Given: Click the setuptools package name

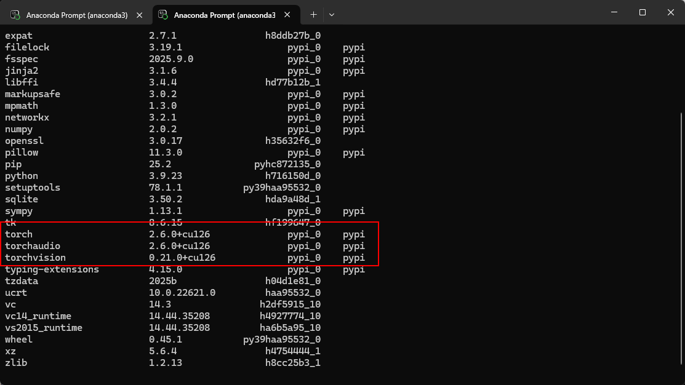Looking at the screenshot, I should [33, 188].
